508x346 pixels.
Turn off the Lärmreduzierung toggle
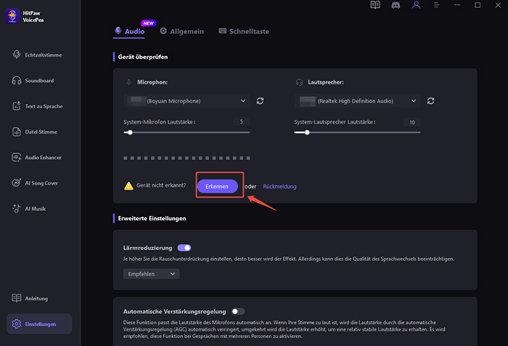(x=184, y=248)
